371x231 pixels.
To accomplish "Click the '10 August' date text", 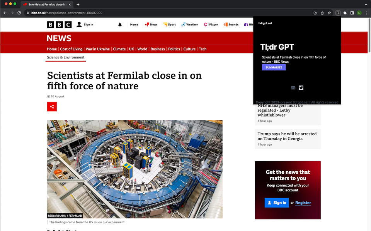I will click(x=57, y=96).
